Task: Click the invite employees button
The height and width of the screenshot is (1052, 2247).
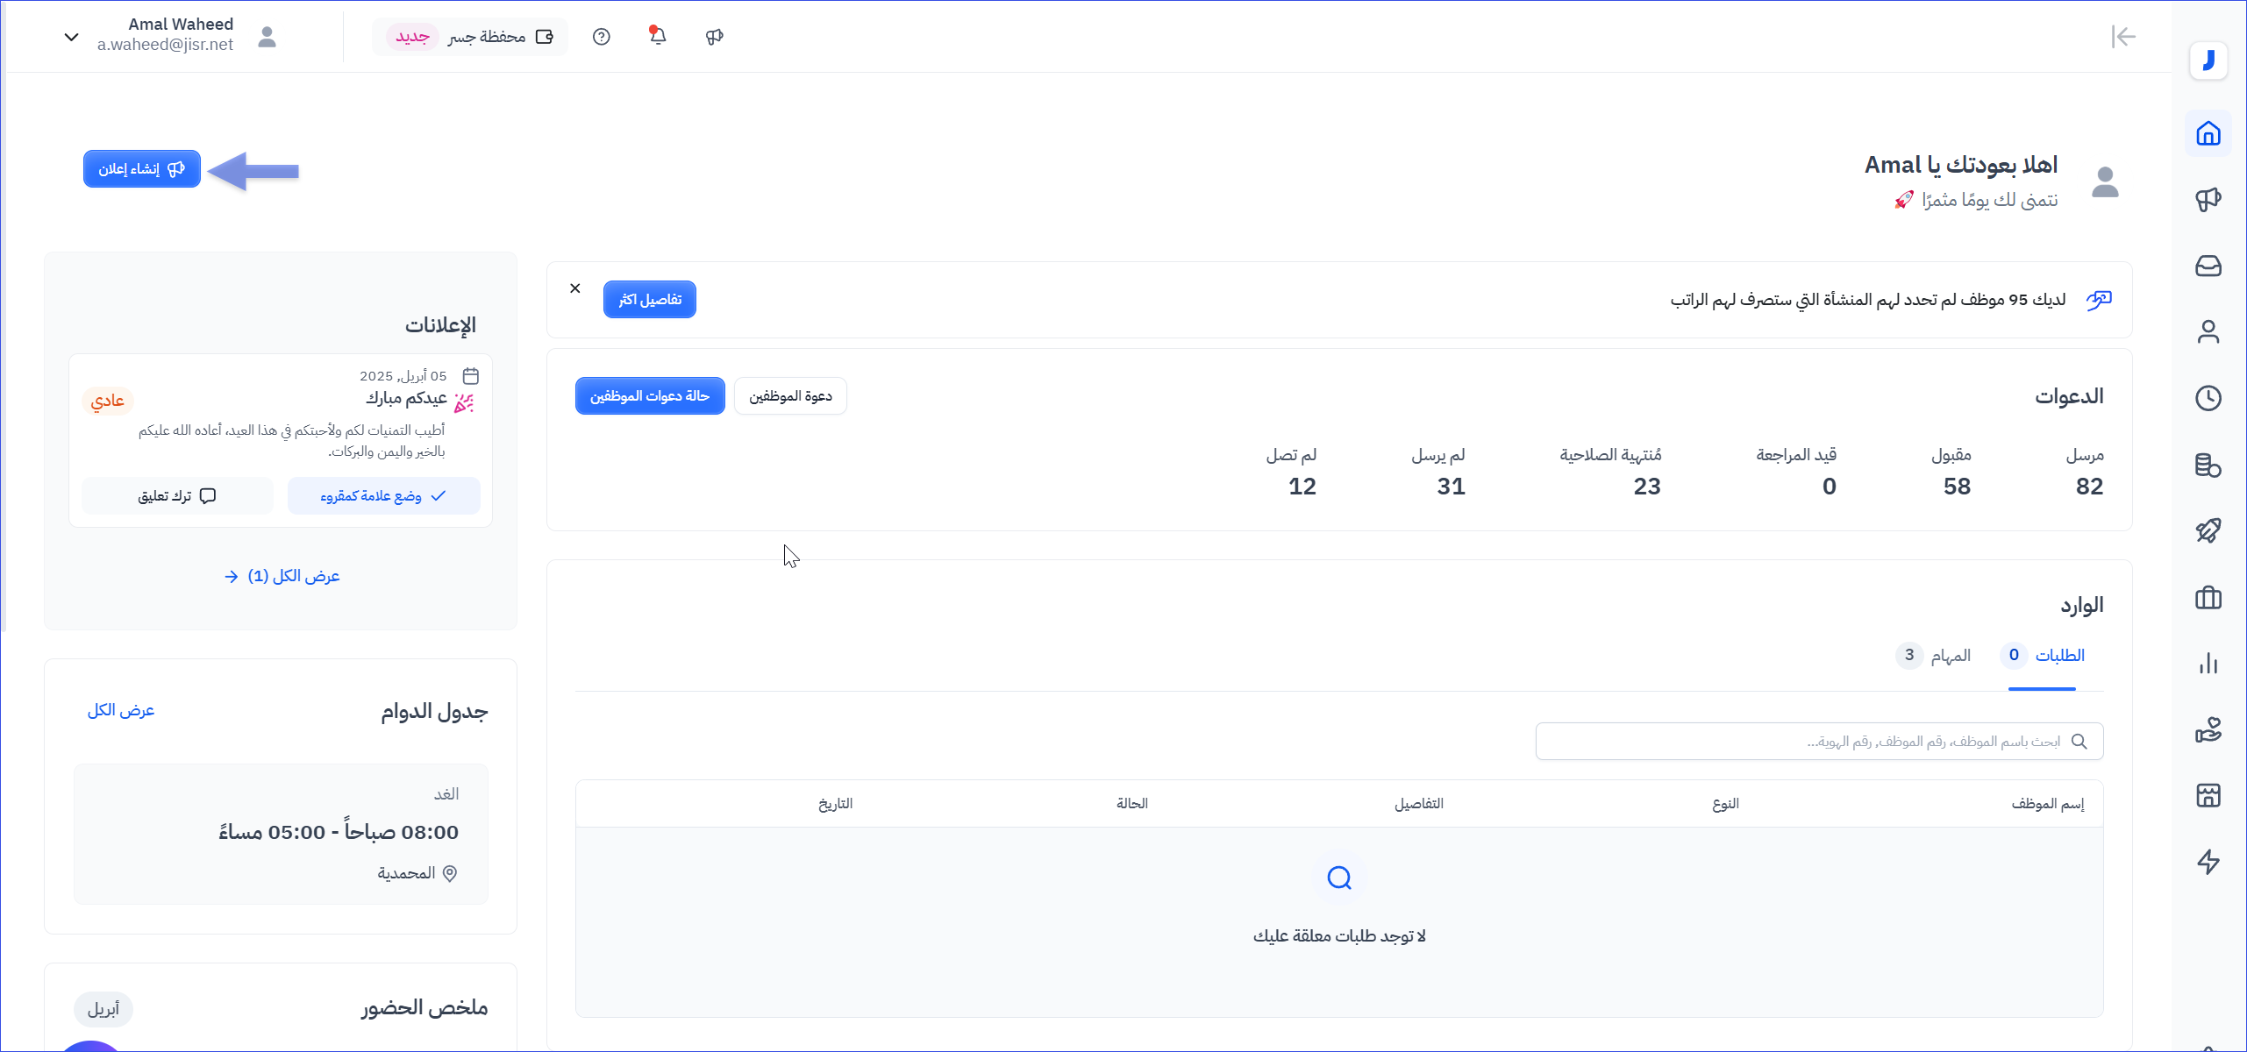Action: coord(790,396)
